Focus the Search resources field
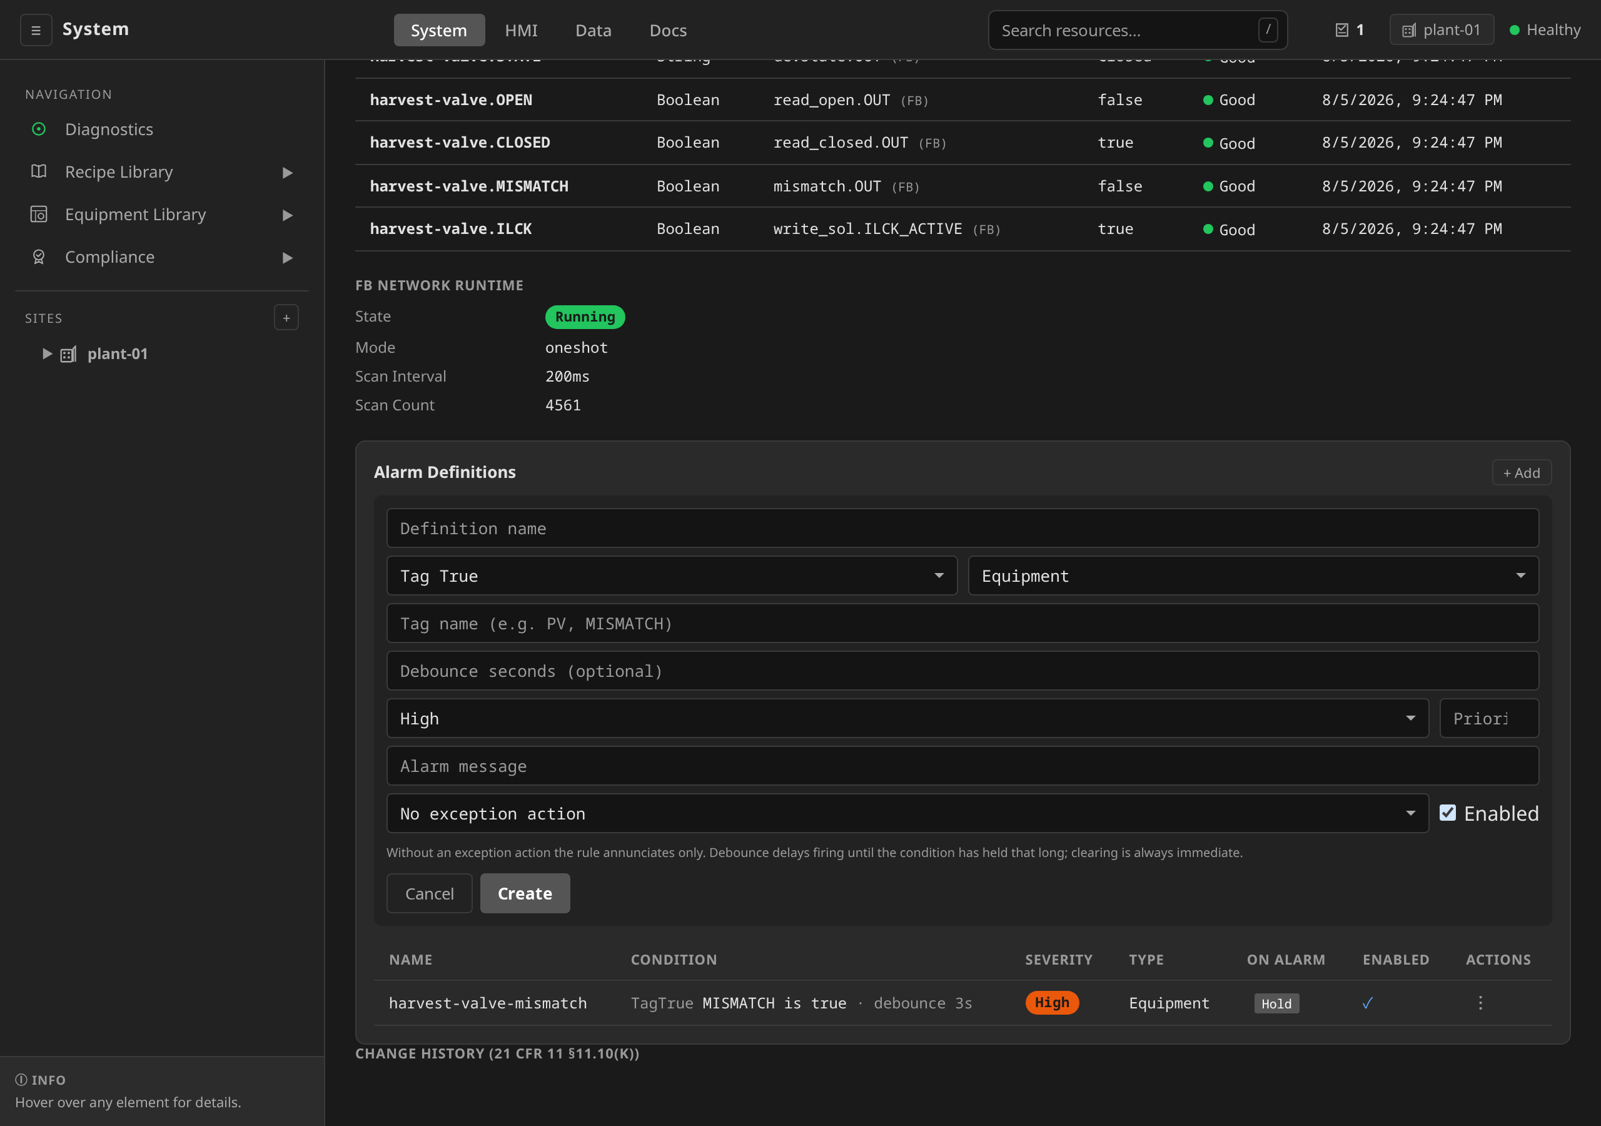 [1138, 30]
